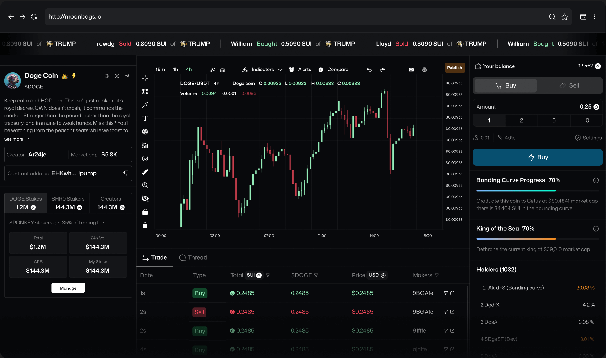Open the chart settings gear icon

click(x=424, y=70)
